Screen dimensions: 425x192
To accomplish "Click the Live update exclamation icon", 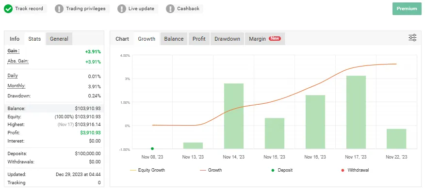I will (122, 9).
